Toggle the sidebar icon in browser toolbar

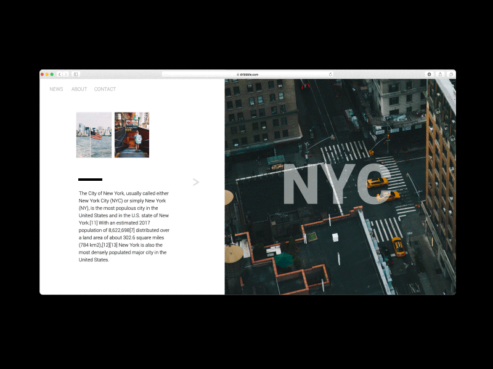click(75, 74)
